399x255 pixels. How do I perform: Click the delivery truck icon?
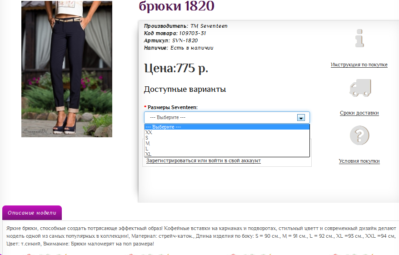pos(359,87)
